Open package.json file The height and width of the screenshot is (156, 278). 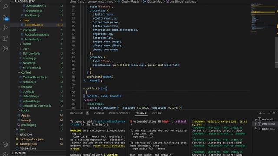[28, 144]
